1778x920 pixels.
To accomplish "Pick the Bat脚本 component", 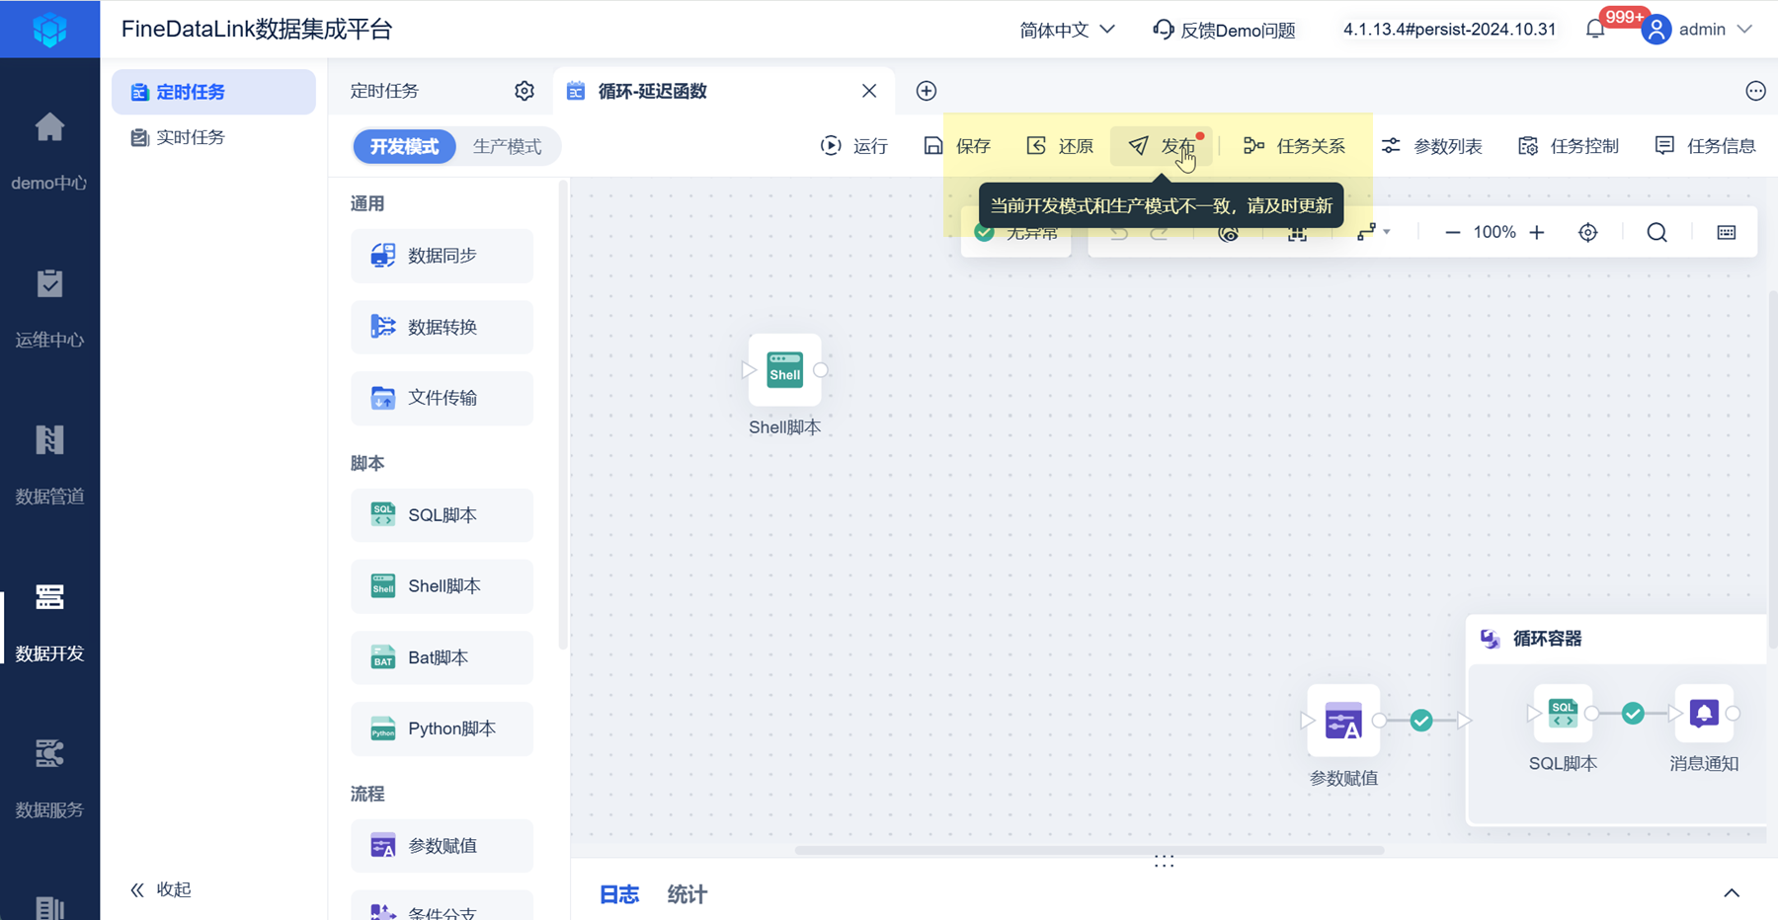I will click(442, 657).
